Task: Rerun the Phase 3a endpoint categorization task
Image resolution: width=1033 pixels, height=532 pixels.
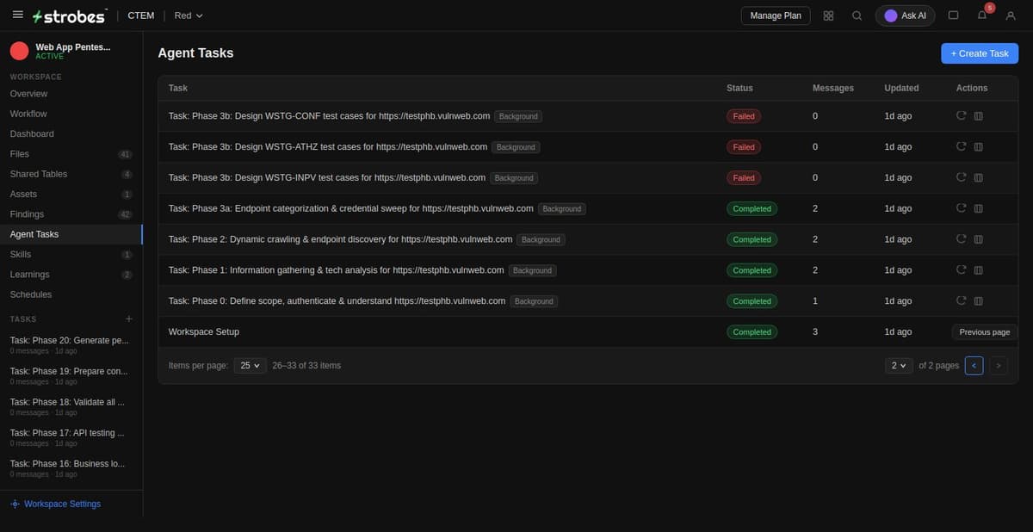Action: pyautogui.click(x=962, y=208)
